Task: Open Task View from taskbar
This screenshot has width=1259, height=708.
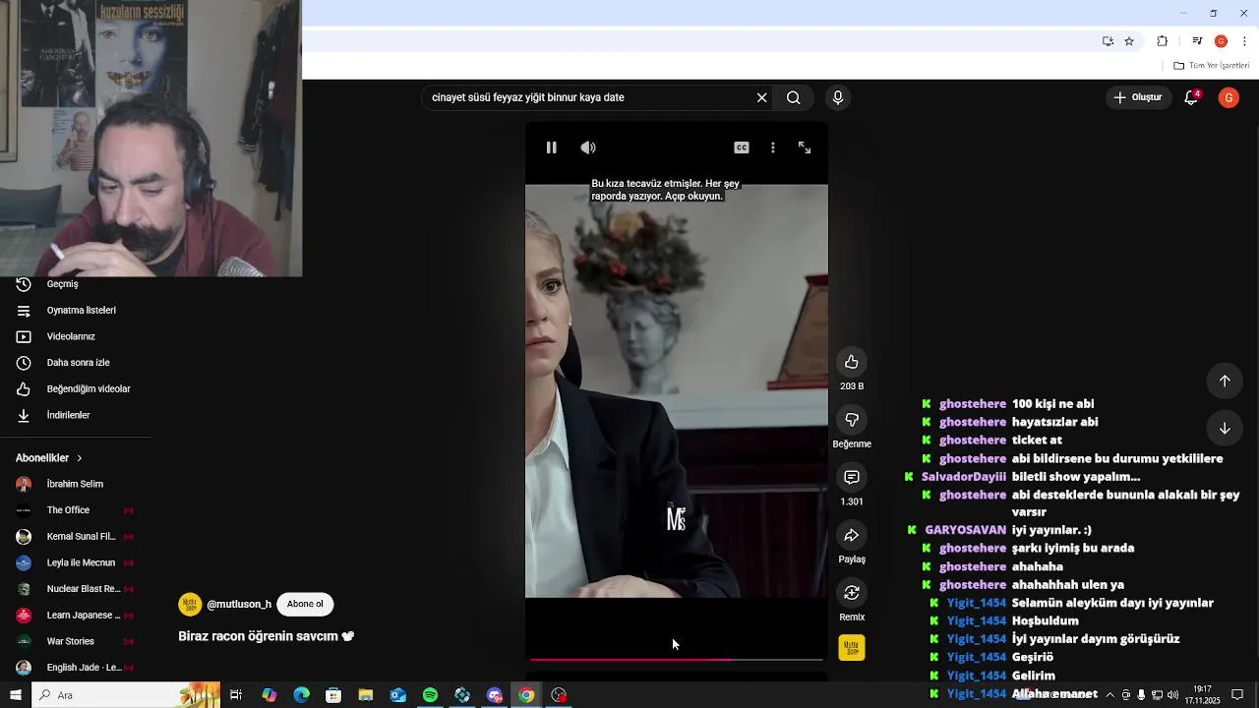Action: click(236, 695)
